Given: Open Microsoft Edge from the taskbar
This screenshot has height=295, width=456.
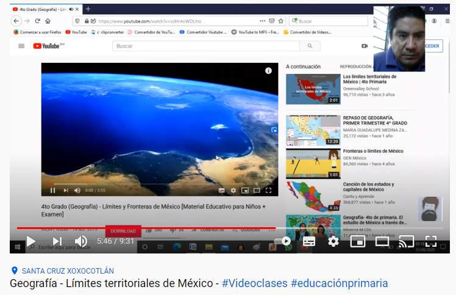Looking at the screenshot, I should tap(177, 247).
